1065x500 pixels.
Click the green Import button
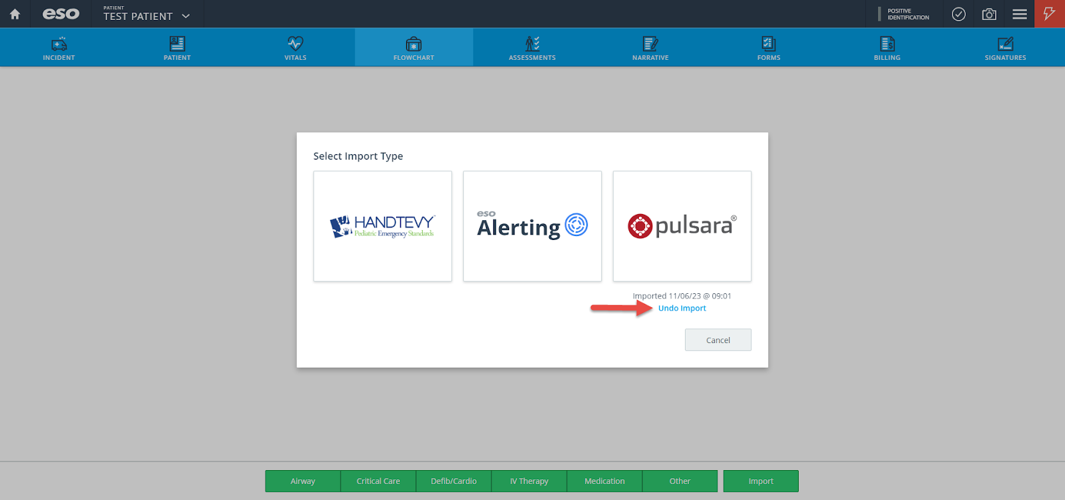coord(761,481)
